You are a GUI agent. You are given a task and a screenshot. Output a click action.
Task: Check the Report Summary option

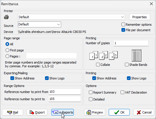91,92
